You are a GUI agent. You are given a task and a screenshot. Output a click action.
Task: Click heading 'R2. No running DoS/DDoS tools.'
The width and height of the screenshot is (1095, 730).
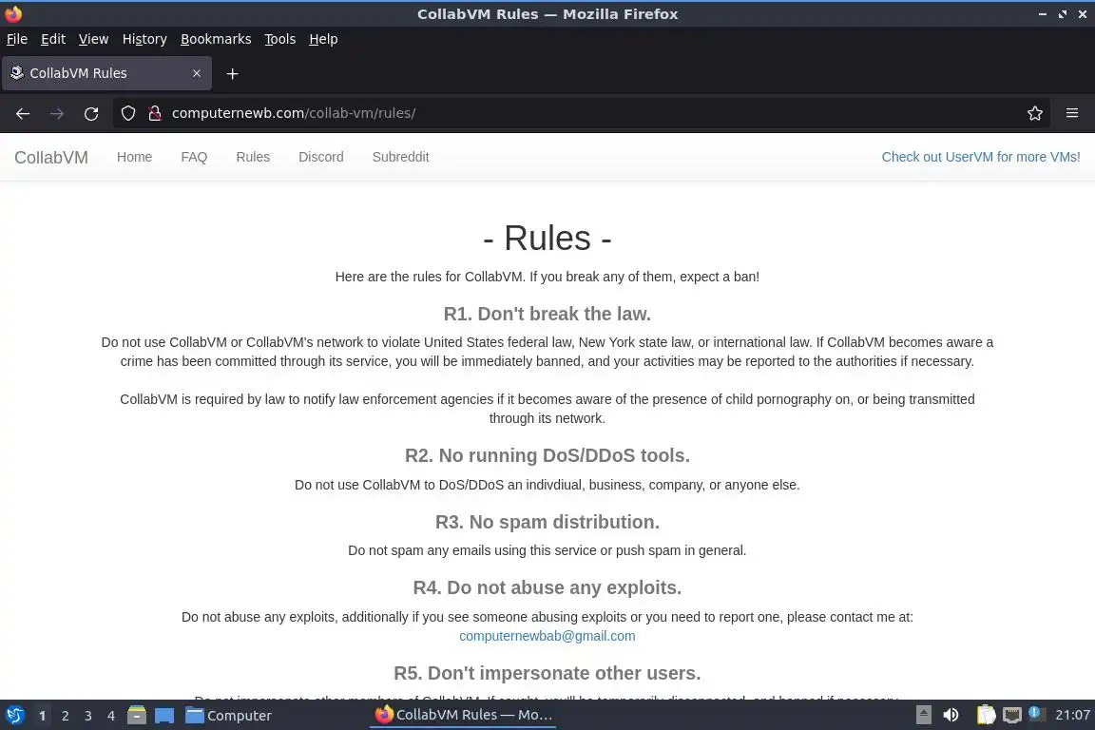547,455
